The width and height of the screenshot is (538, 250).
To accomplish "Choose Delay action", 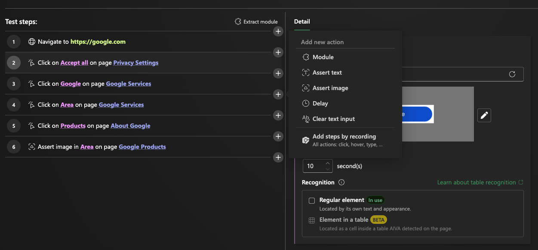I will coord(345,103).
